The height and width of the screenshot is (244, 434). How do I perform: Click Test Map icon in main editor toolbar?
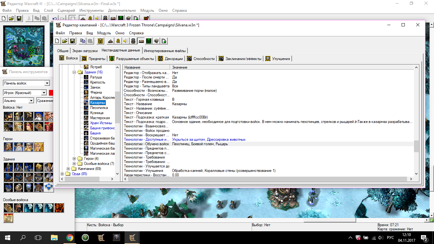[x=146, y=18]
